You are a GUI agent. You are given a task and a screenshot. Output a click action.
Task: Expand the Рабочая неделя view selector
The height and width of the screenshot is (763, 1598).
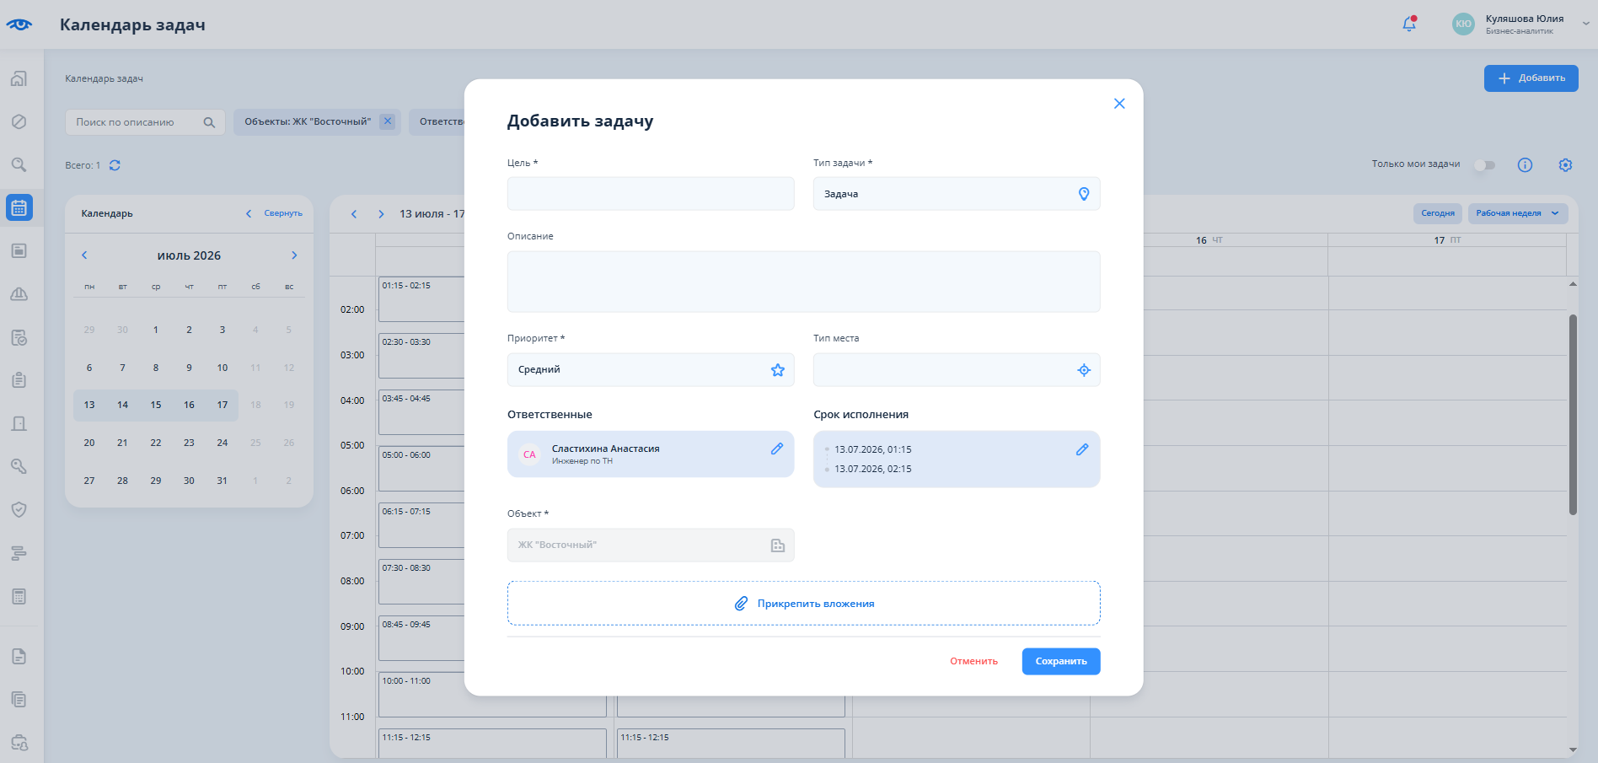(1518, 213)
